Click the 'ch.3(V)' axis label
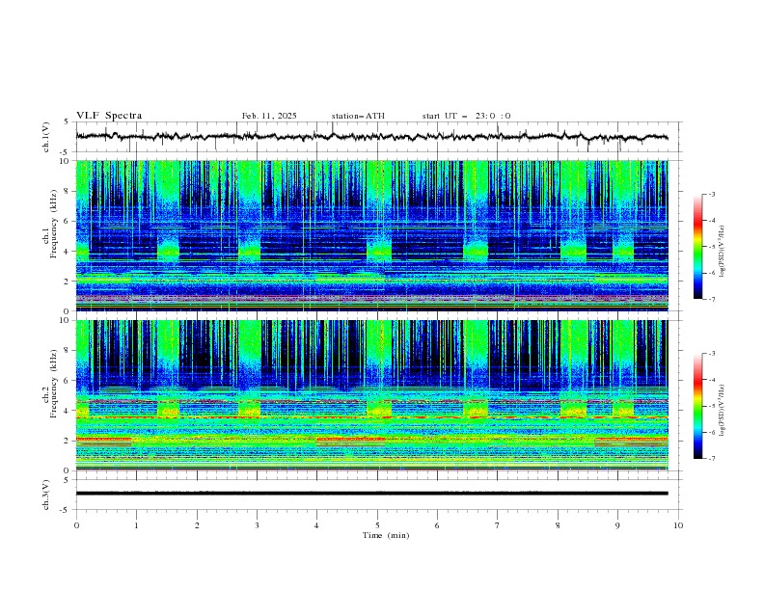Viewport: 764px width, 590px height. pyautogui.click(x=46, y=495)
